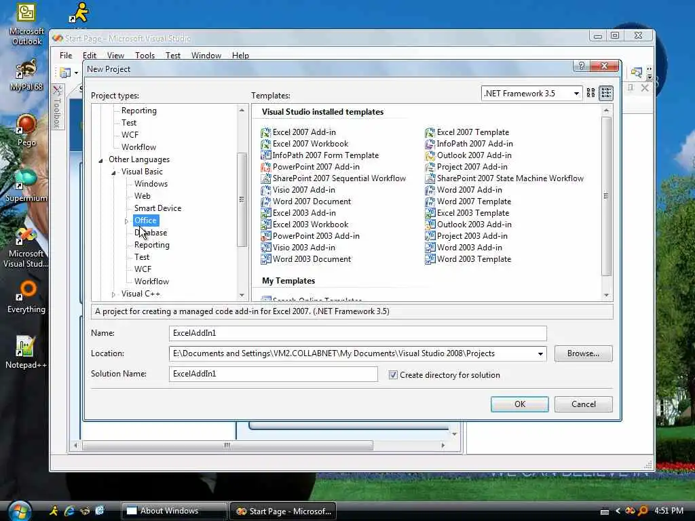The height and width of the screenshot is (521, 695).
Task: Click the Templates list vertical scrollbar thumb
Action: [606, 196]
